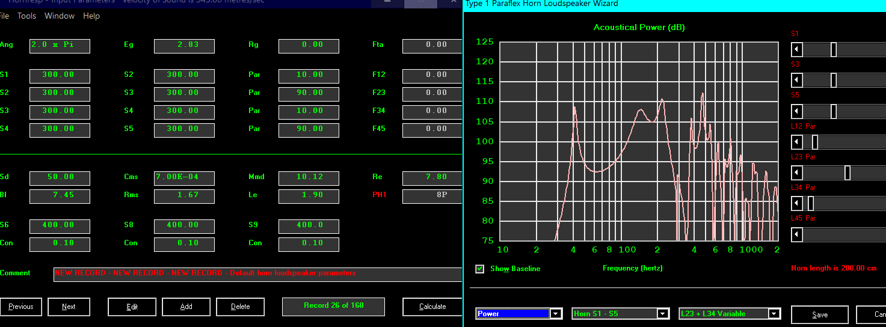The image size is (886, 327).
Task: Click the L45 slider left arrow
Action: point(797,234)
